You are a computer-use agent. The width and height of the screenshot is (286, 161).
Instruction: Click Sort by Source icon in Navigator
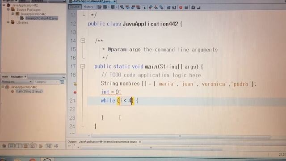tap(56, 146)
